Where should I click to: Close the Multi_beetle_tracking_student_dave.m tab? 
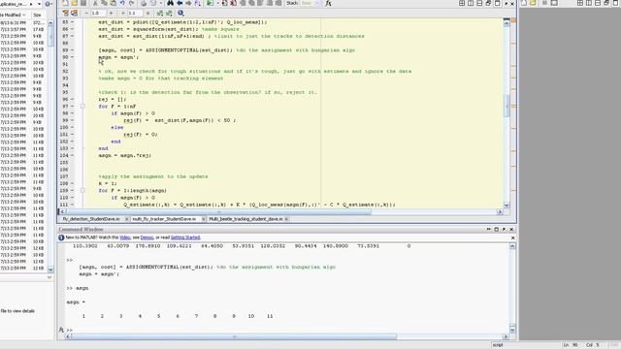point(286,219)
